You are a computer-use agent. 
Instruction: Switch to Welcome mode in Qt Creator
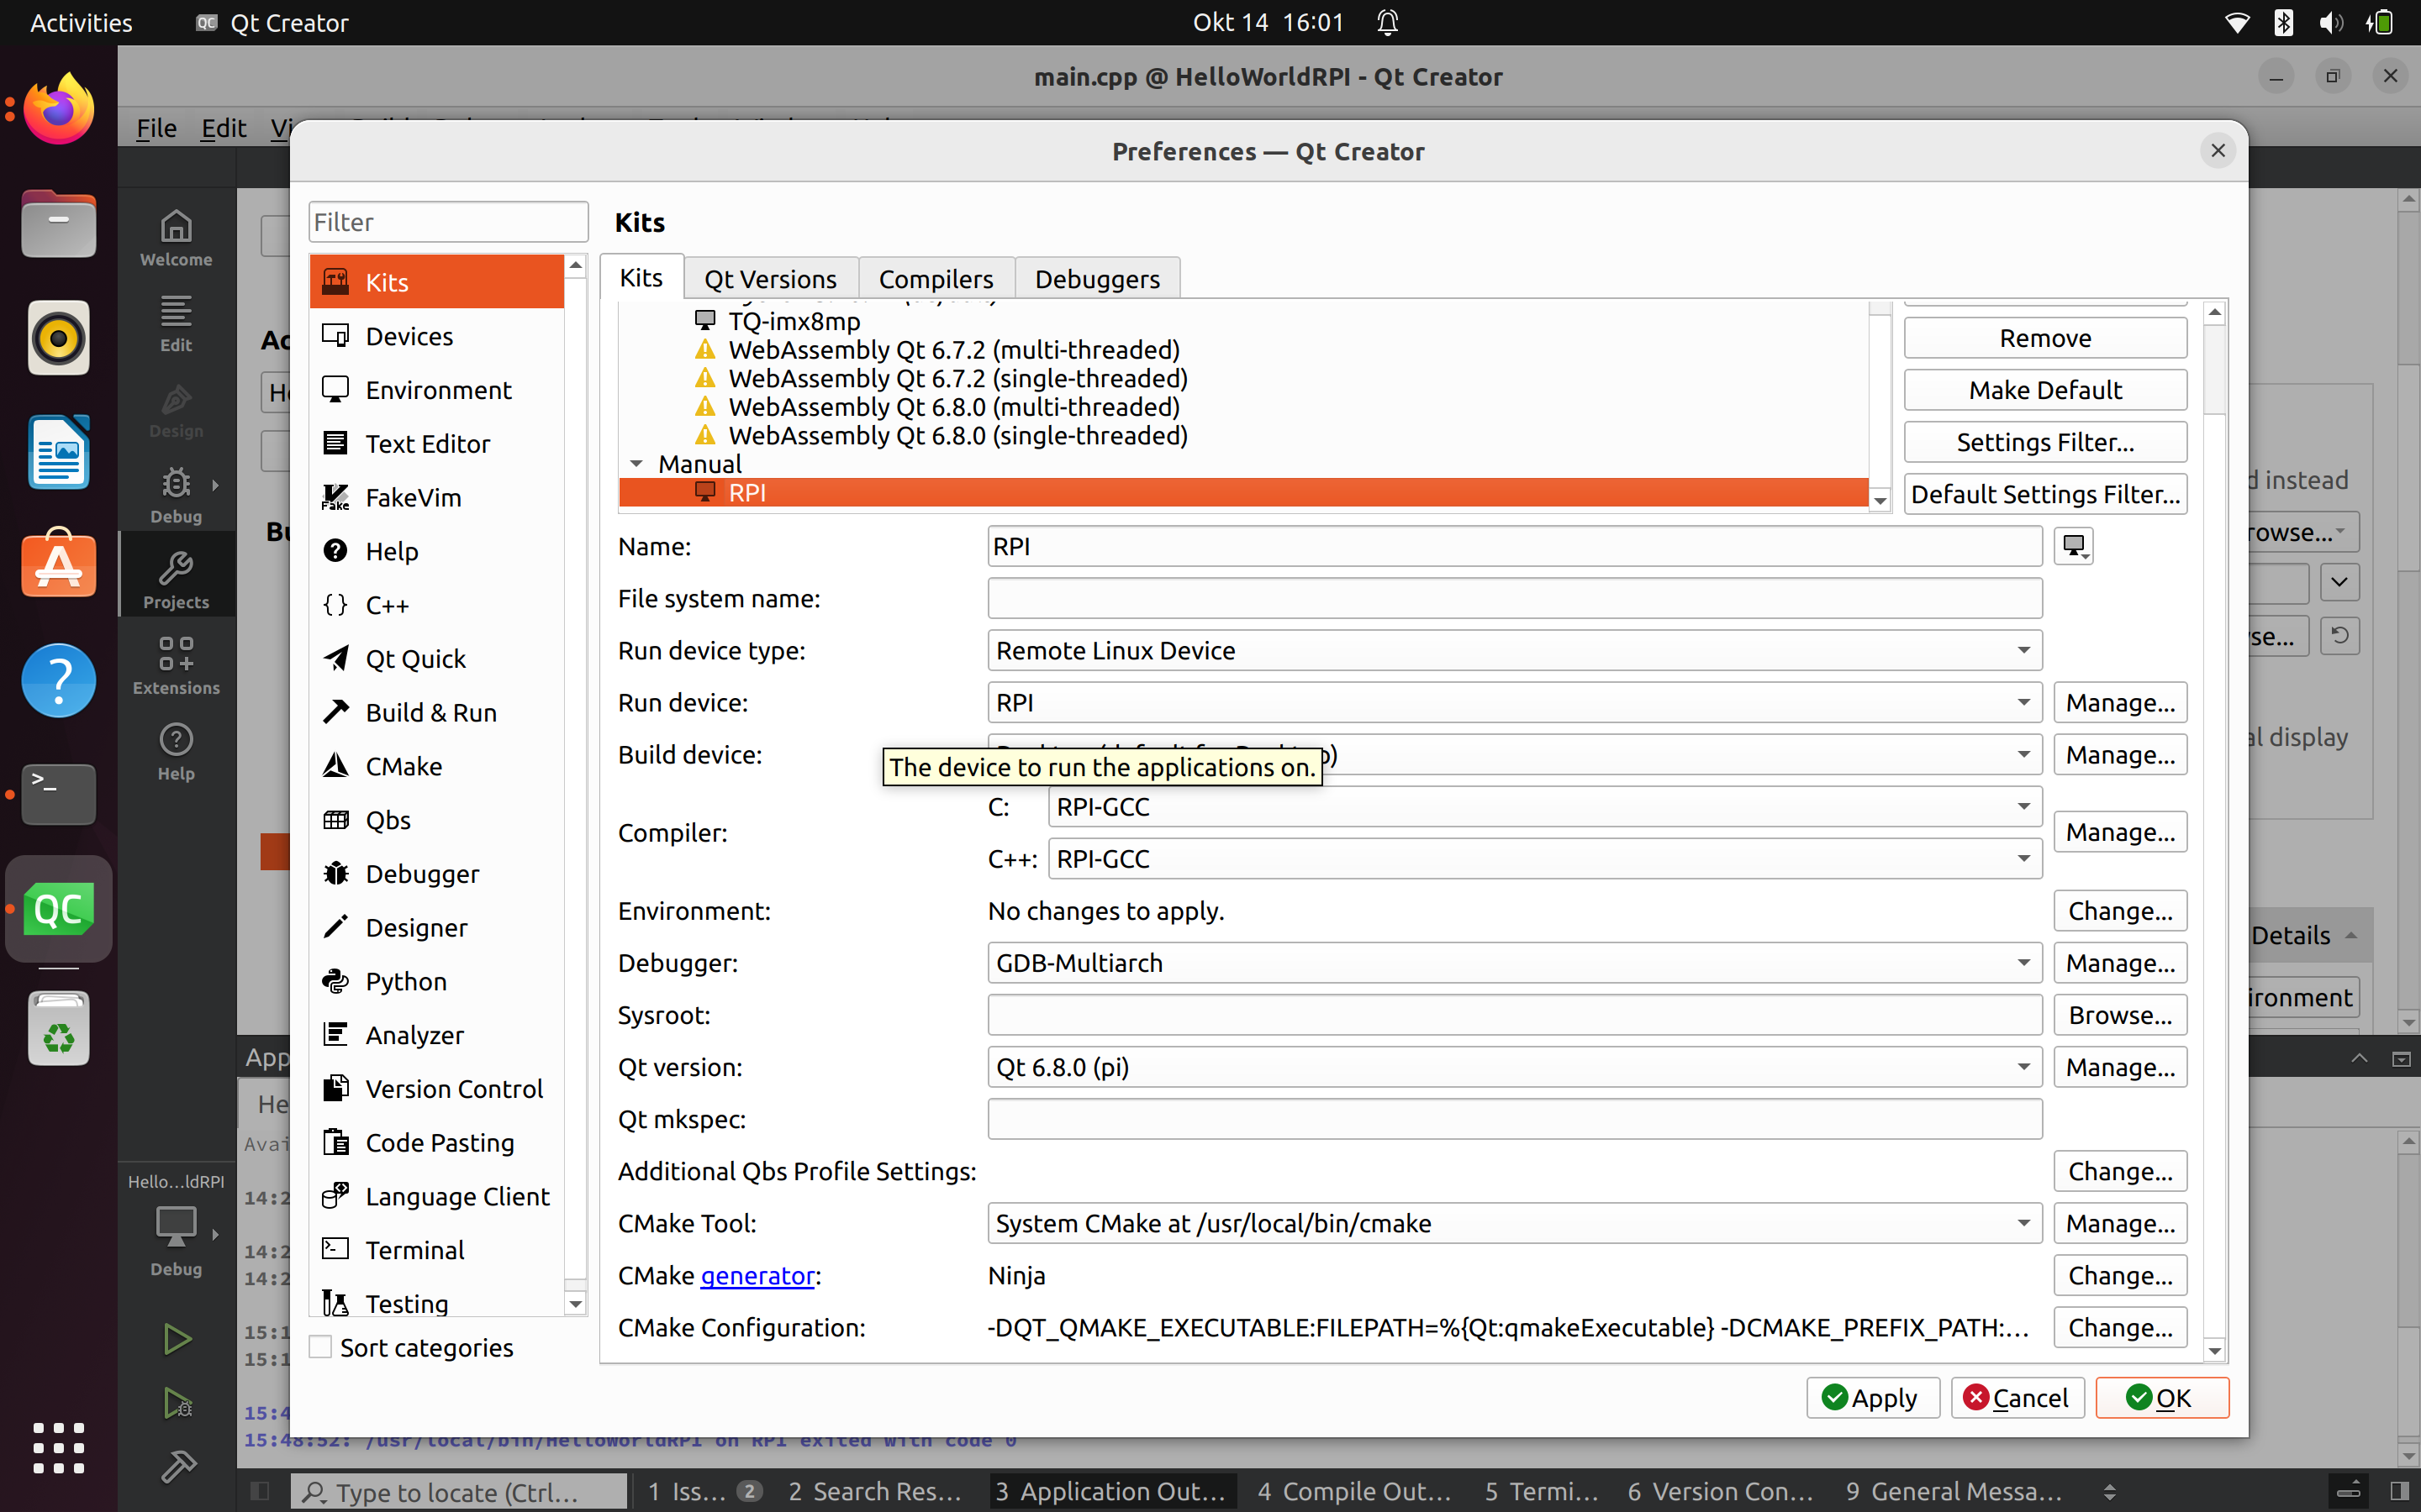click(x=176, y=238)
